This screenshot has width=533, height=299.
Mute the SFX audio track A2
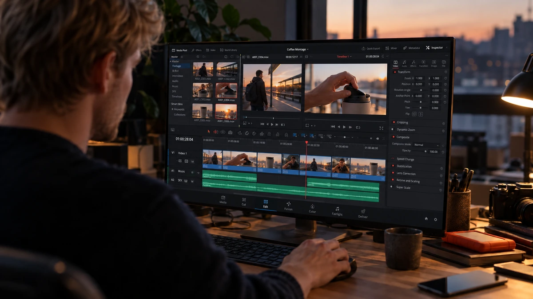[x=192, y=181]
